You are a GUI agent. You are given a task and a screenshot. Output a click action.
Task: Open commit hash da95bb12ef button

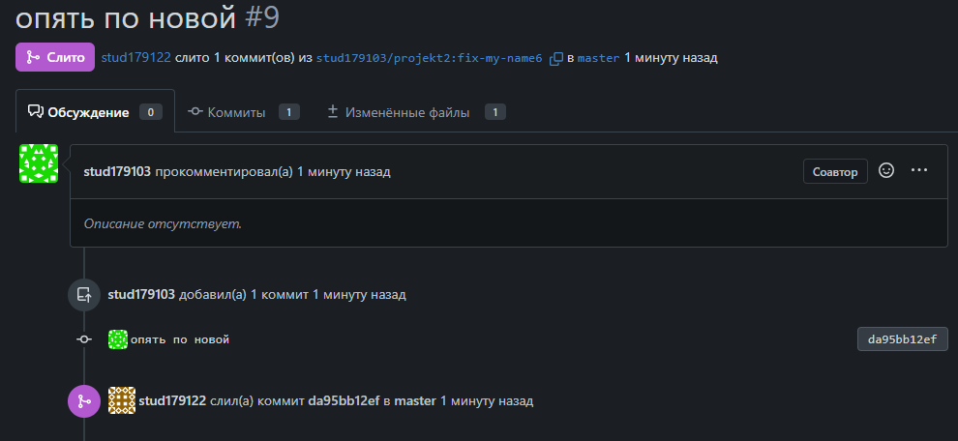[x=902, y=339]
